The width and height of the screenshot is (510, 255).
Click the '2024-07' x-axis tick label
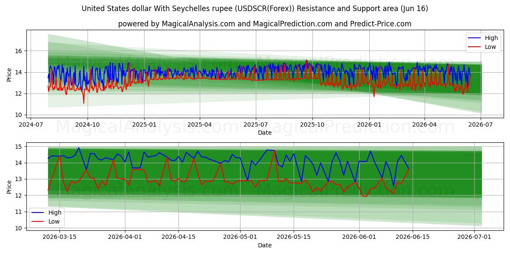(31, 125)
